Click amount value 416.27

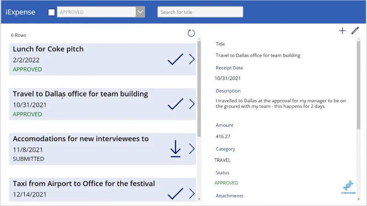[223, 136]
